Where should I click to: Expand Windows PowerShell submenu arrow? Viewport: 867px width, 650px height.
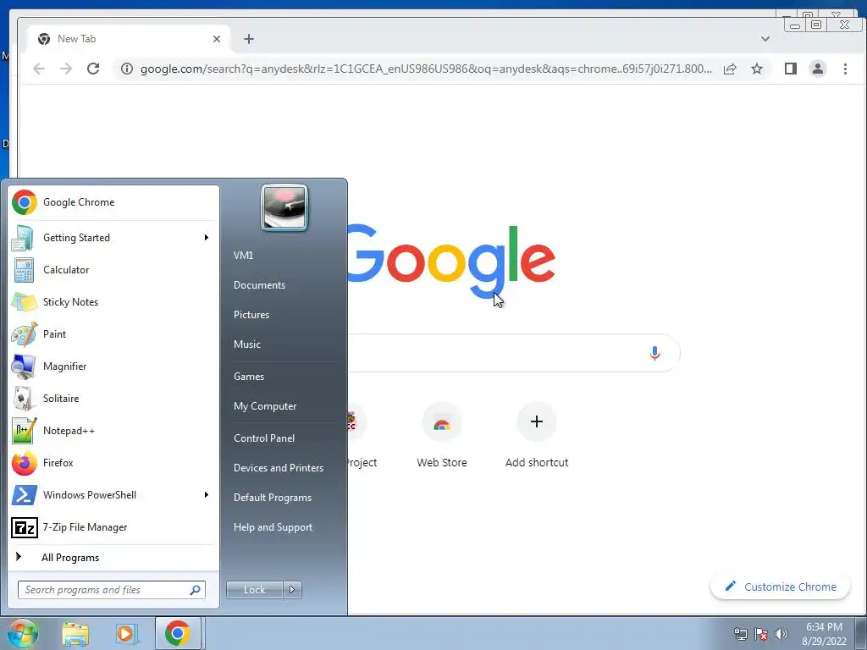tap(207, 494)
